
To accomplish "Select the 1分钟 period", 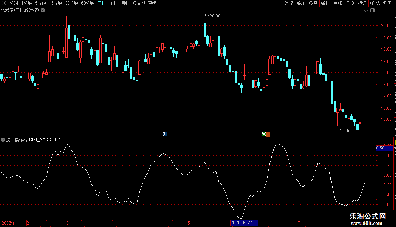I will [27, 3].
